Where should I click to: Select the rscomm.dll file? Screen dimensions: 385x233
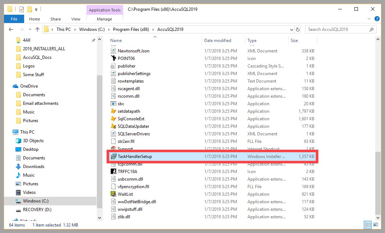129,96
